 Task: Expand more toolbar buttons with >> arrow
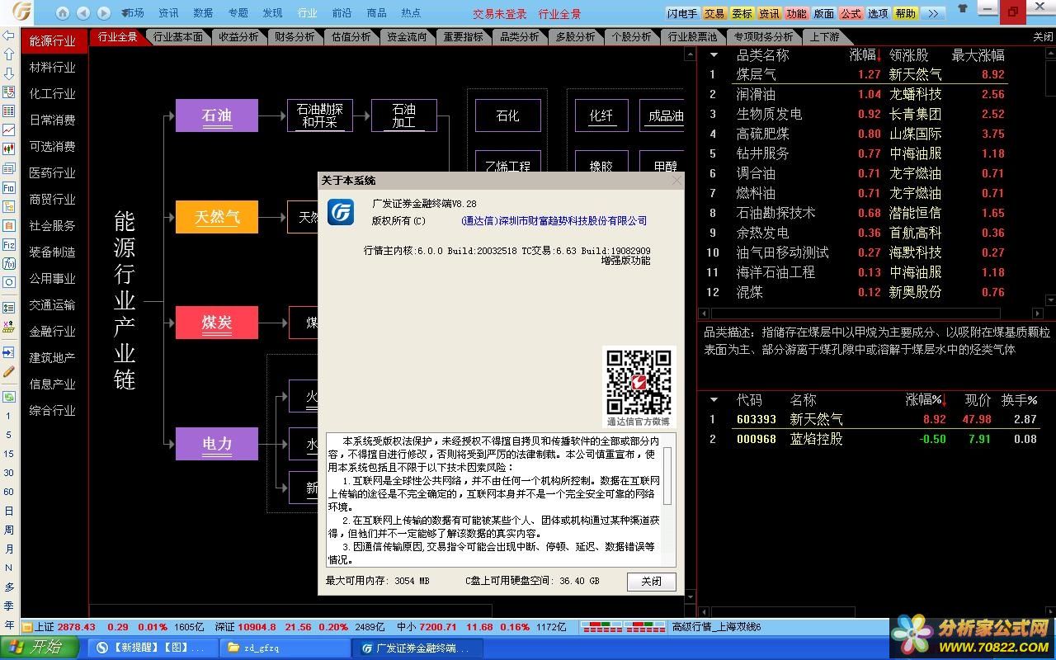click(x=932, y=13)
